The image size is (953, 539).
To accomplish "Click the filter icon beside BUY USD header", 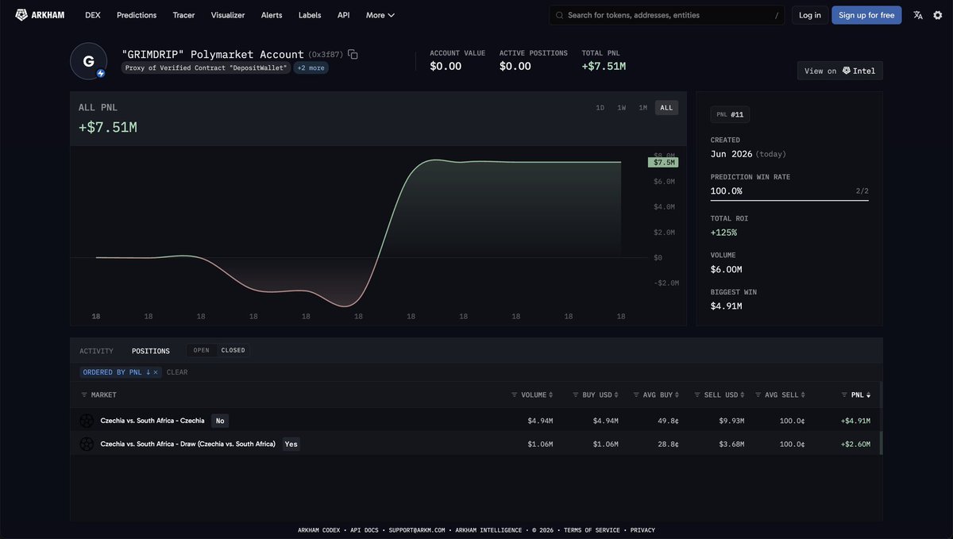I will pyautogui.click(x=575, y=395).
